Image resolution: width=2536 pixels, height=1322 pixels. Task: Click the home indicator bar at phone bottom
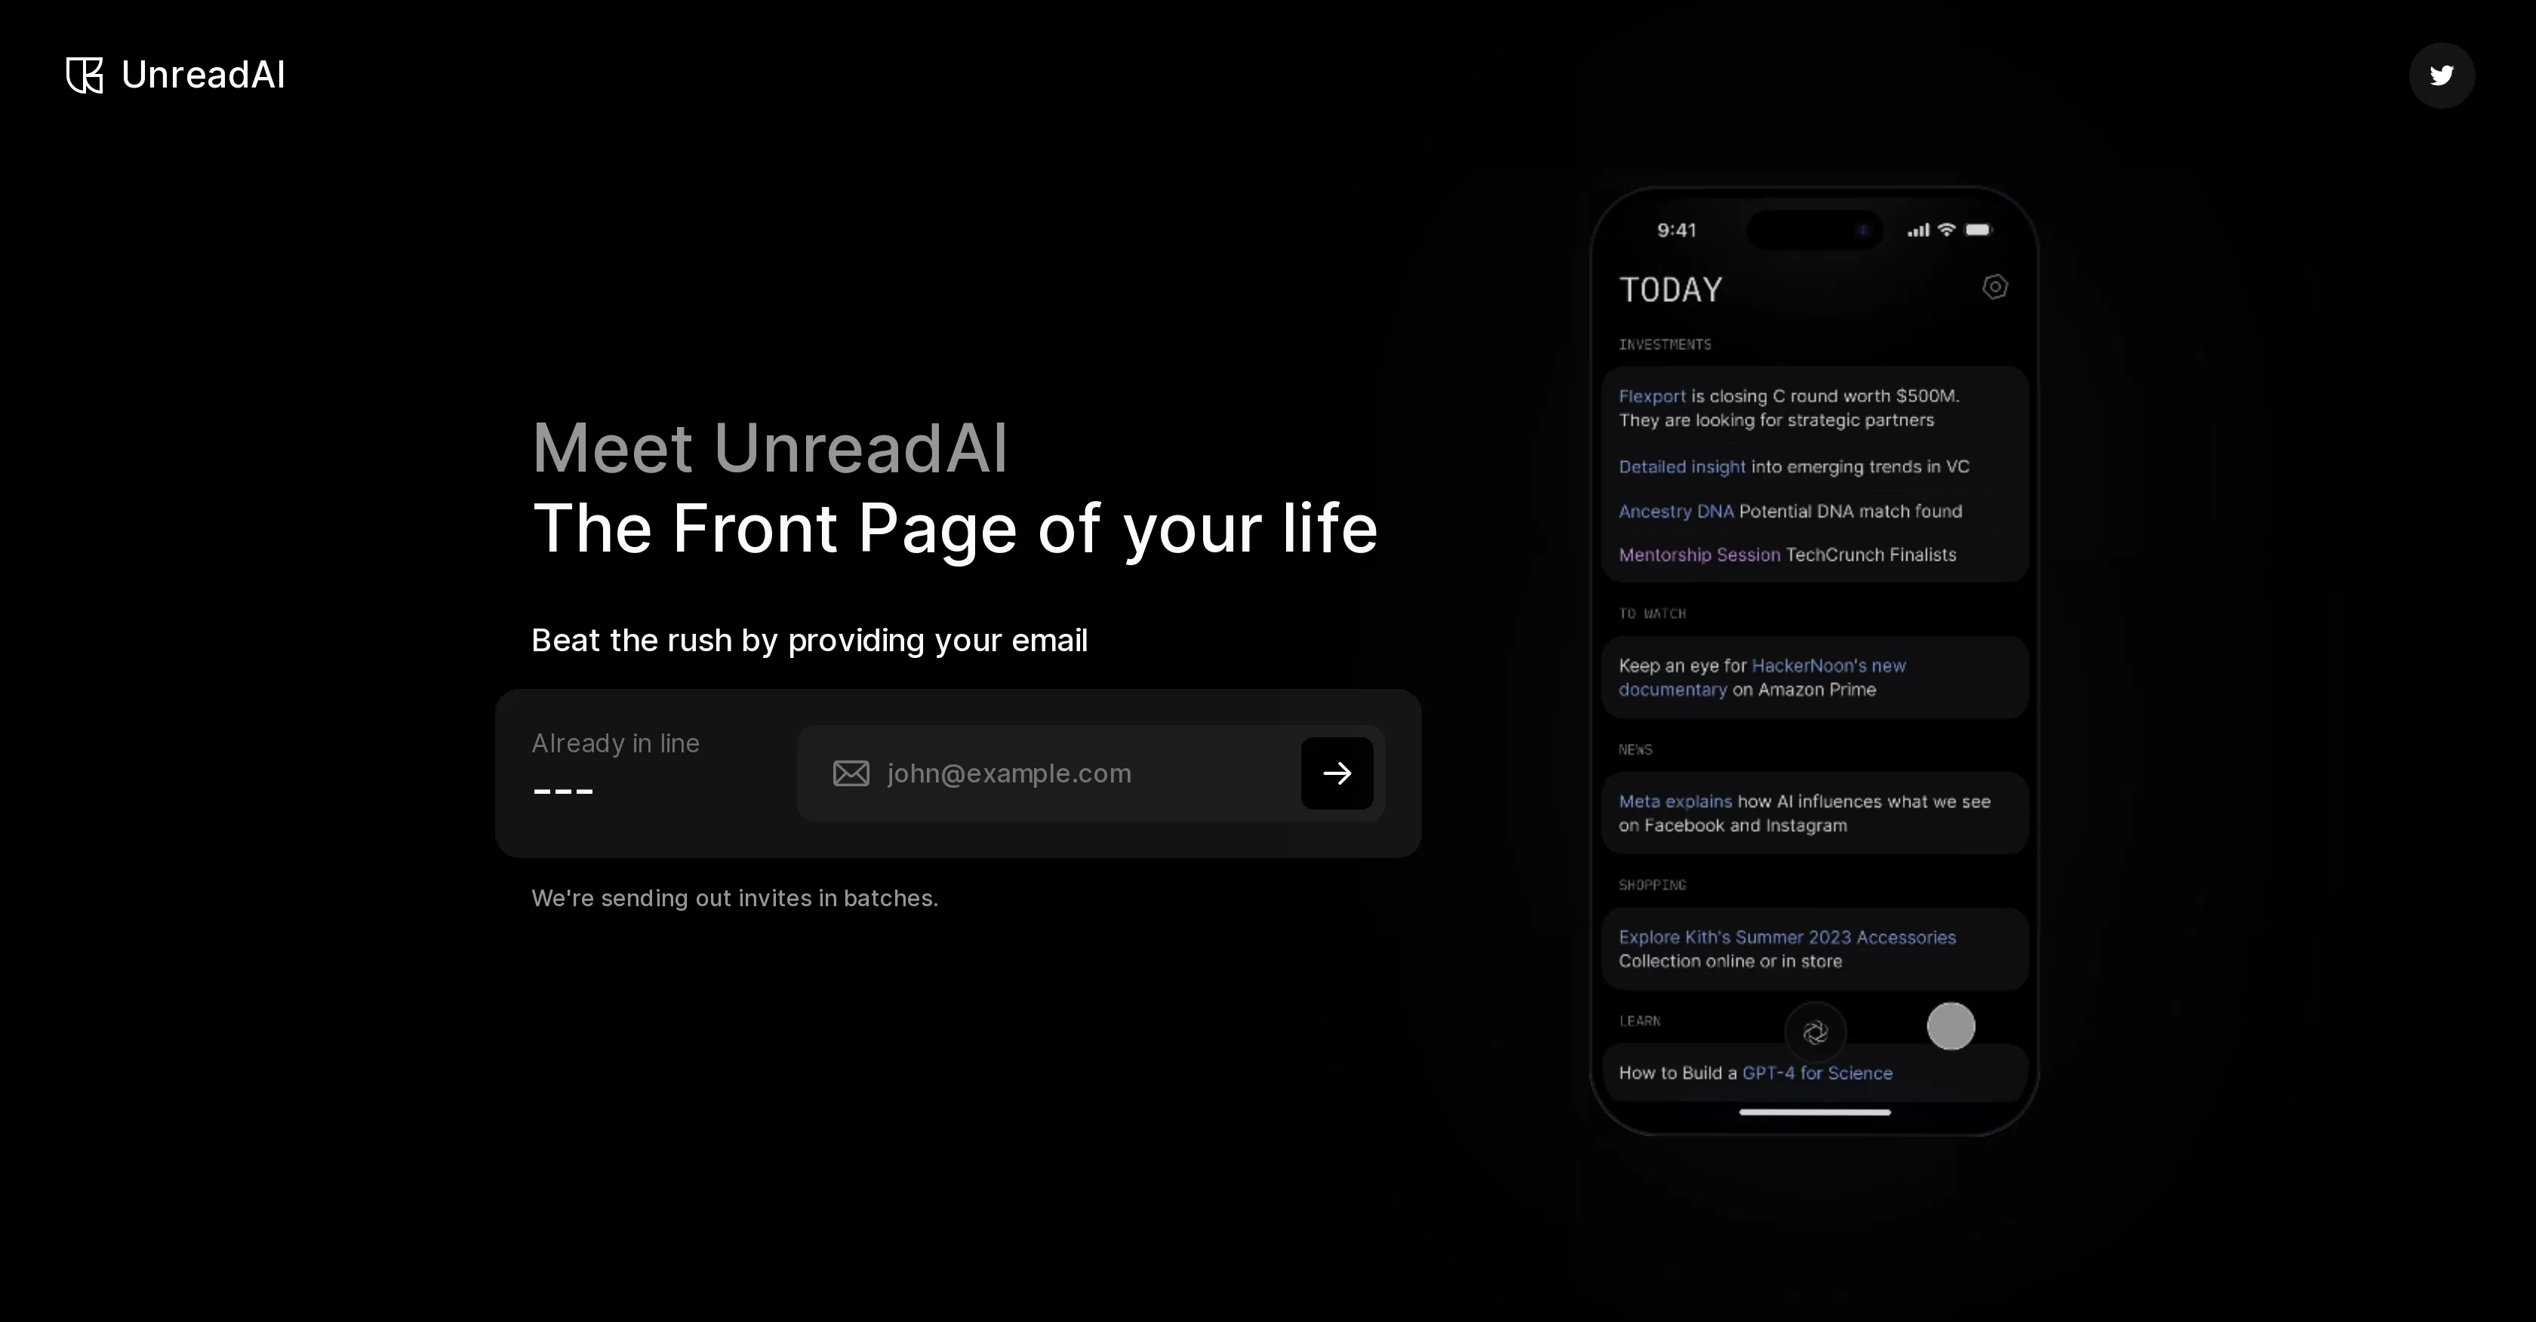tap(1814, 1112)
